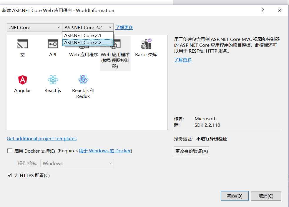The image size is (289, 207).
Task: Click the 取消(C) cancel button
Action: [266, 196]
